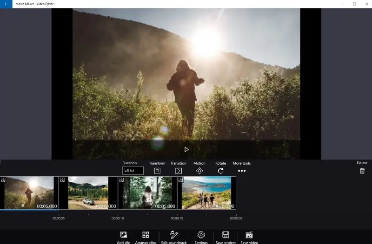Screen dimensions: 372x244
Task: Click the Rotate label text
Action: click(x=220, y=163)
